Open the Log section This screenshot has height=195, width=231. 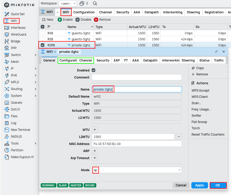tap(10, 123)
